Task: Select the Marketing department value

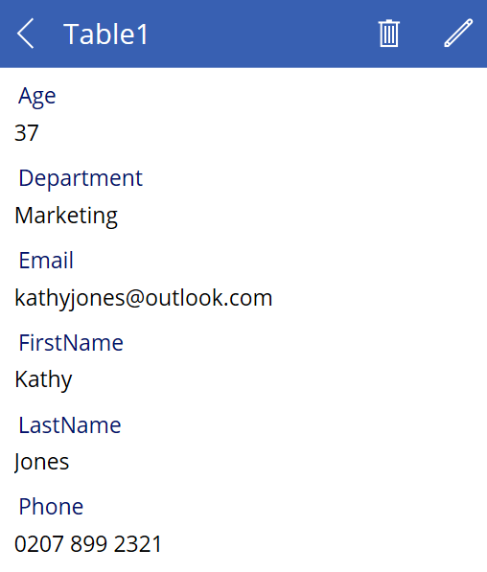Action: click(66, 216)
